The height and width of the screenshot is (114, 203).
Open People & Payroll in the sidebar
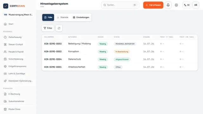pyautogui.click(x=18, y=52)
